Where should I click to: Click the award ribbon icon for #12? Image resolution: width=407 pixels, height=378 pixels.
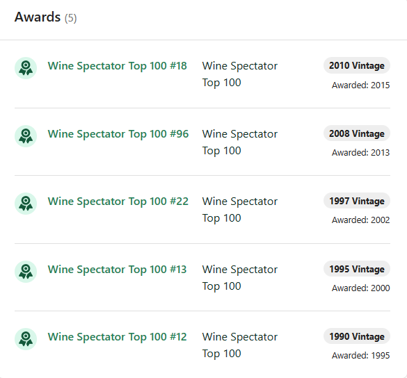coord(26,339)
